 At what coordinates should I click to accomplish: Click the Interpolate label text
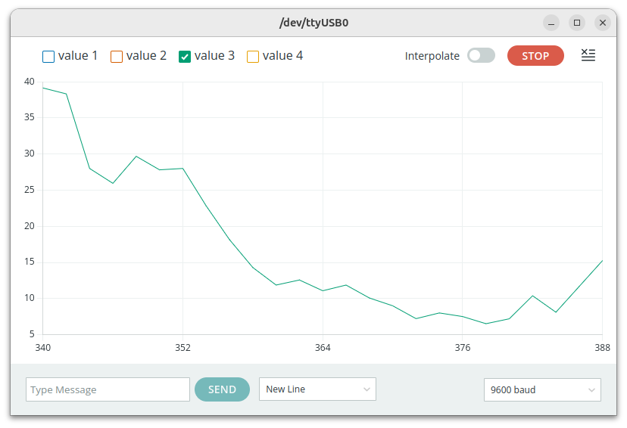(x=432, y=56)
